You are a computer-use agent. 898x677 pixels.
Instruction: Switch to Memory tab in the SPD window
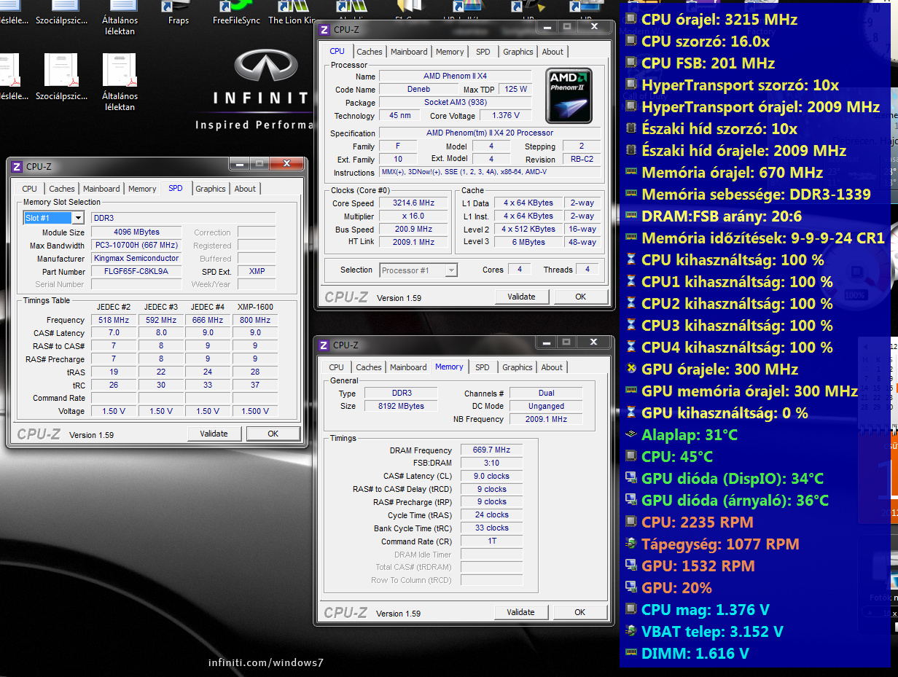142,189
